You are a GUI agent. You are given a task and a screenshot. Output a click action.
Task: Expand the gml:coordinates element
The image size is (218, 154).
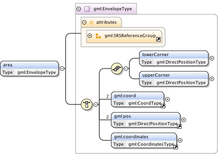(x=180, y=141)
